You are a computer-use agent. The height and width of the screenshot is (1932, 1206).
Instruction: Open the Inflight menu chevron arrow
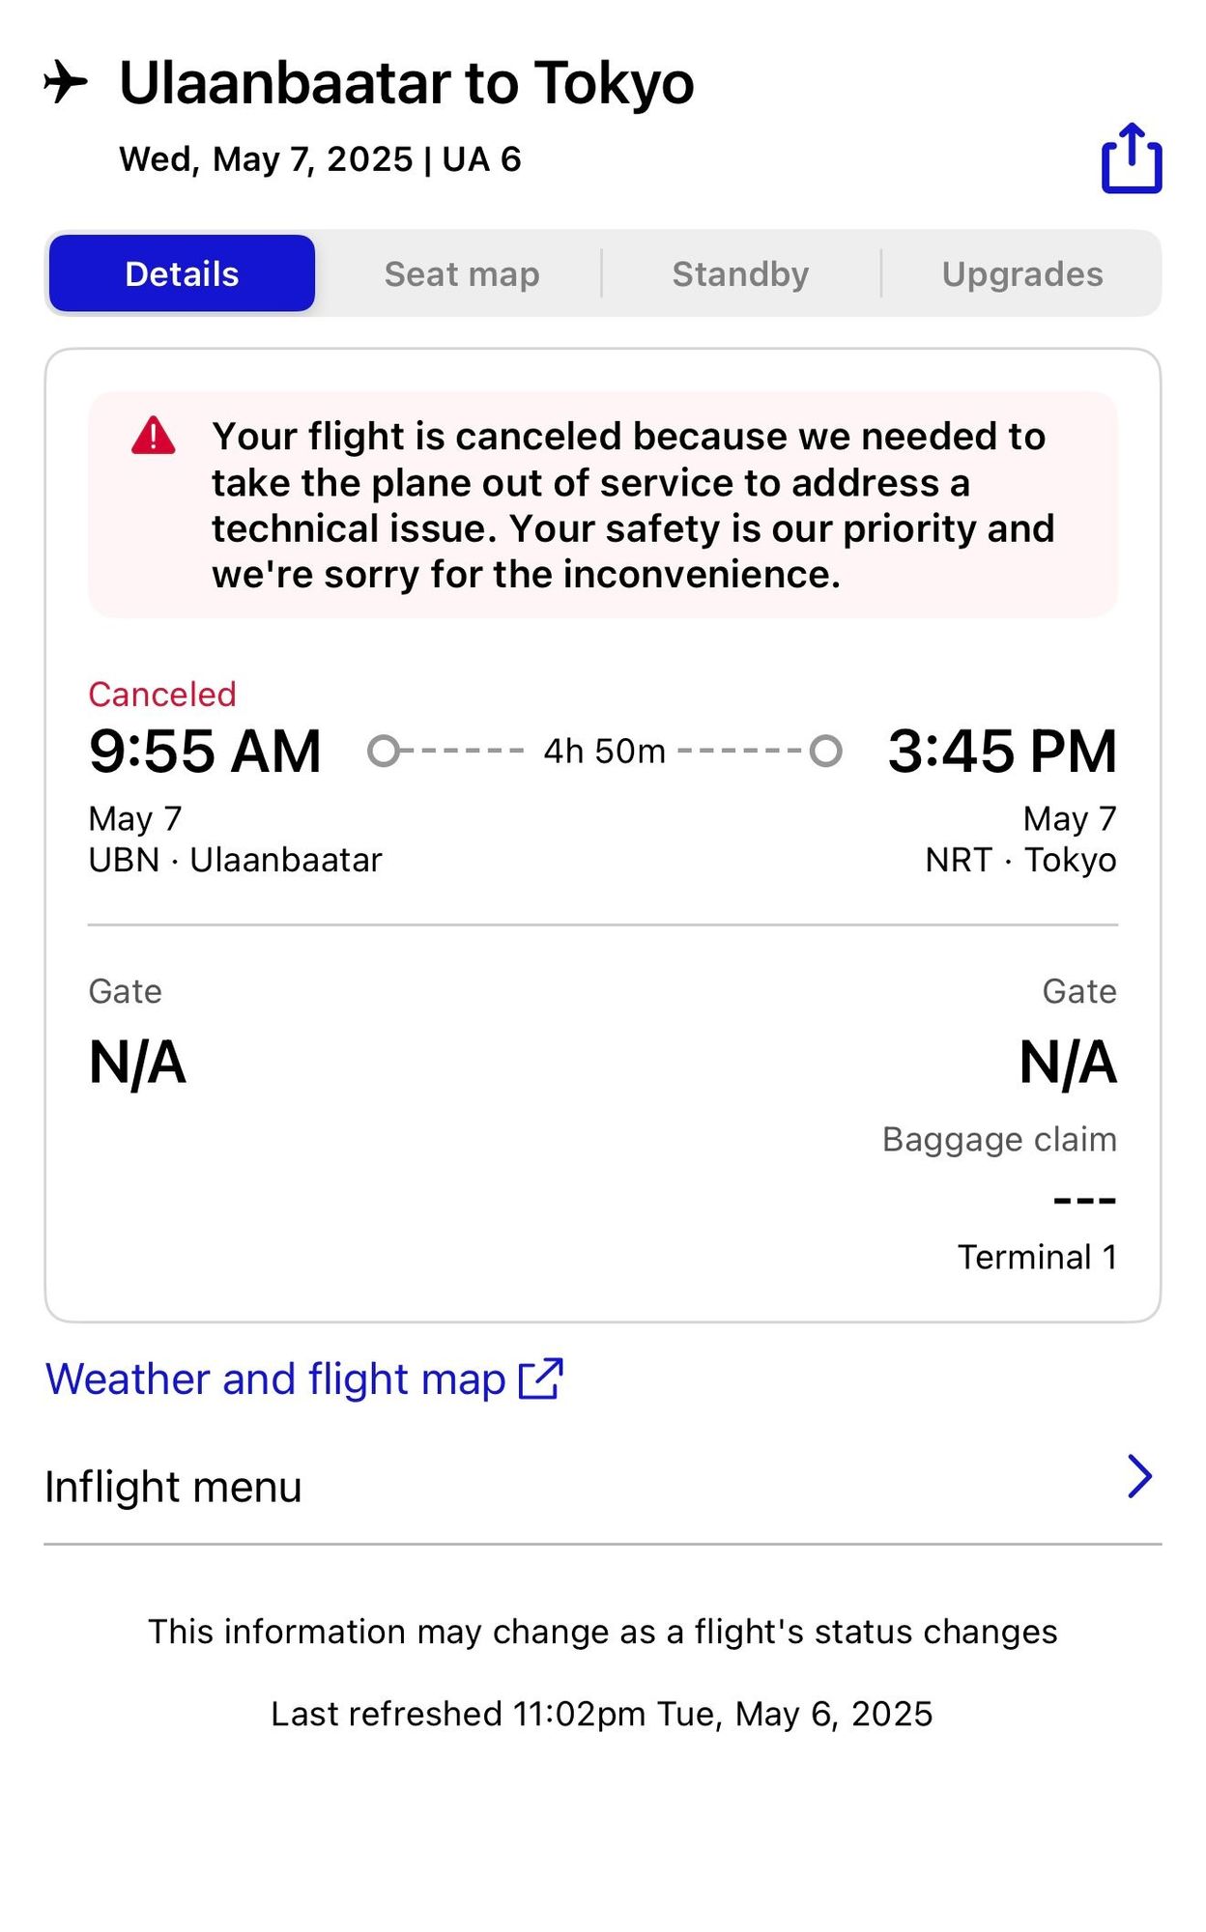click(1140, 1476)
